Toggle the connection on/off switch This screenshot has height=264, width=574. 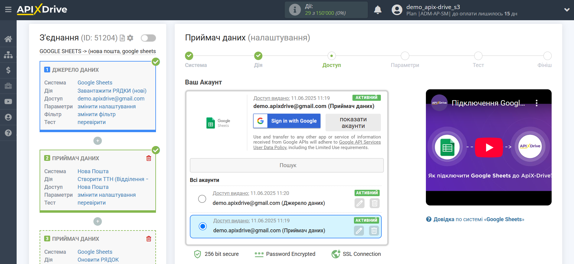coord(148,38)
